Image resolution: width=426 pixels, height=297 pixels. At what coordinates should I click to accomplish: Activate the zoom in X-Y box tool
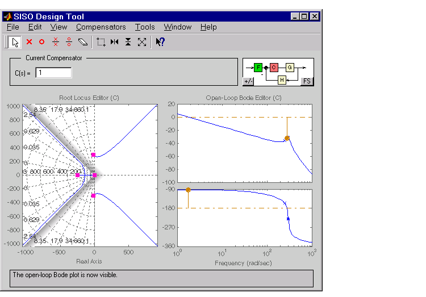tap(101, 41)
